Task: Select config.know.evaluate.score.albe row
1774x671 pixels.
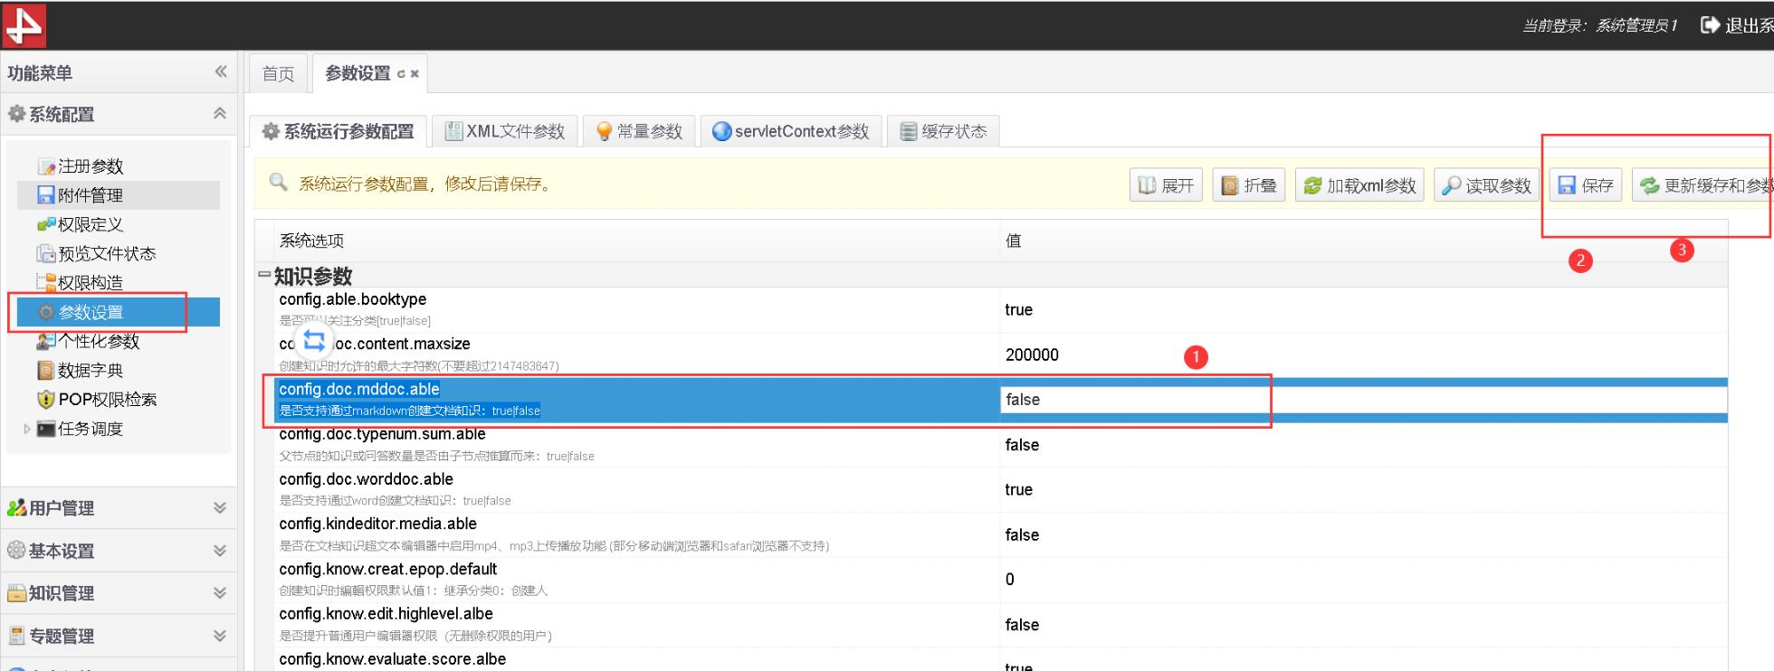Action: (x=991, y=659)
